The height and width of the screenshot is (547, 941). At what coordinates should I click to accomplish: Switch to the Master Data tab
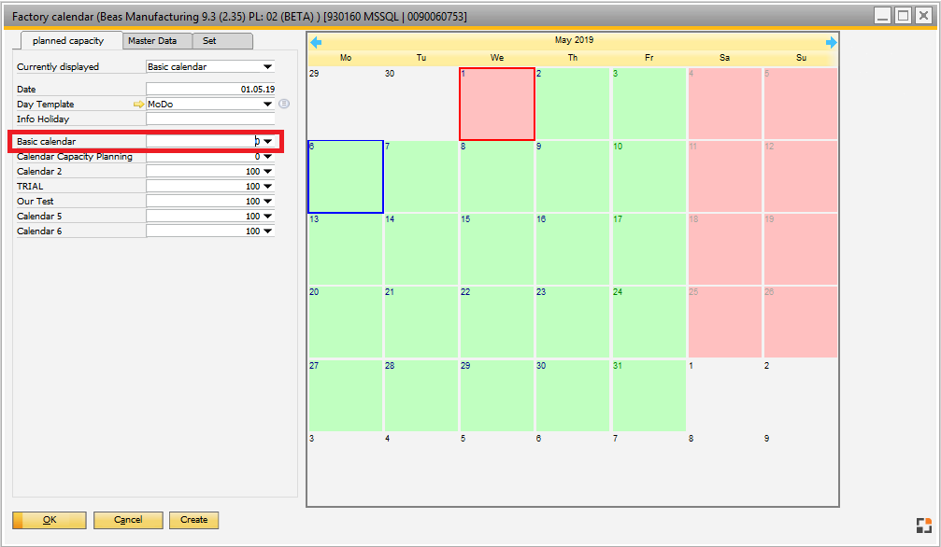[x=156, y=41]
